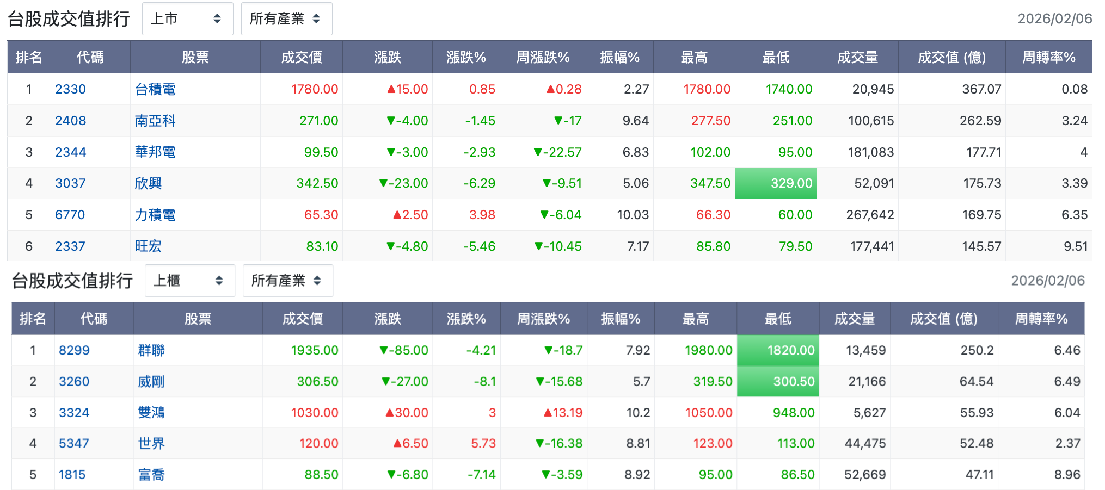Image resolution: width=1105 pixels, height=490 pixels.
Task: Sort lower table by 周轉率% header
Action: 1041,319
